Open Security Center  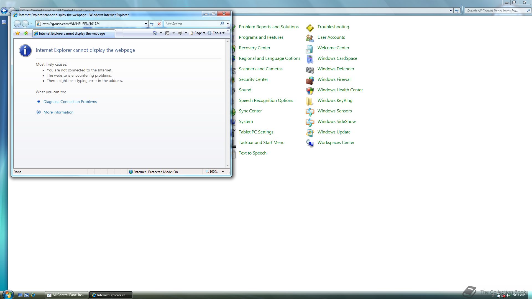[253, 79]
